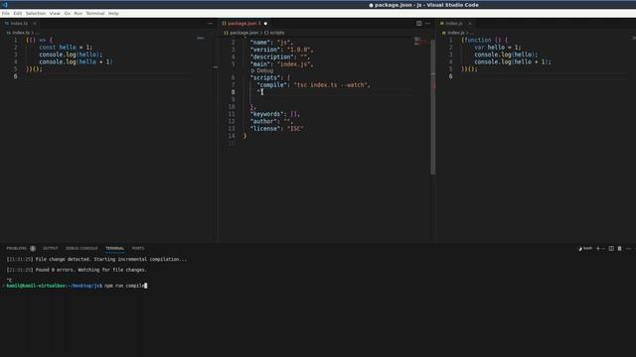636x357 pixels.
Task: Split the package.json editor right
Action: pyautogui.click(x=419, y=24)
